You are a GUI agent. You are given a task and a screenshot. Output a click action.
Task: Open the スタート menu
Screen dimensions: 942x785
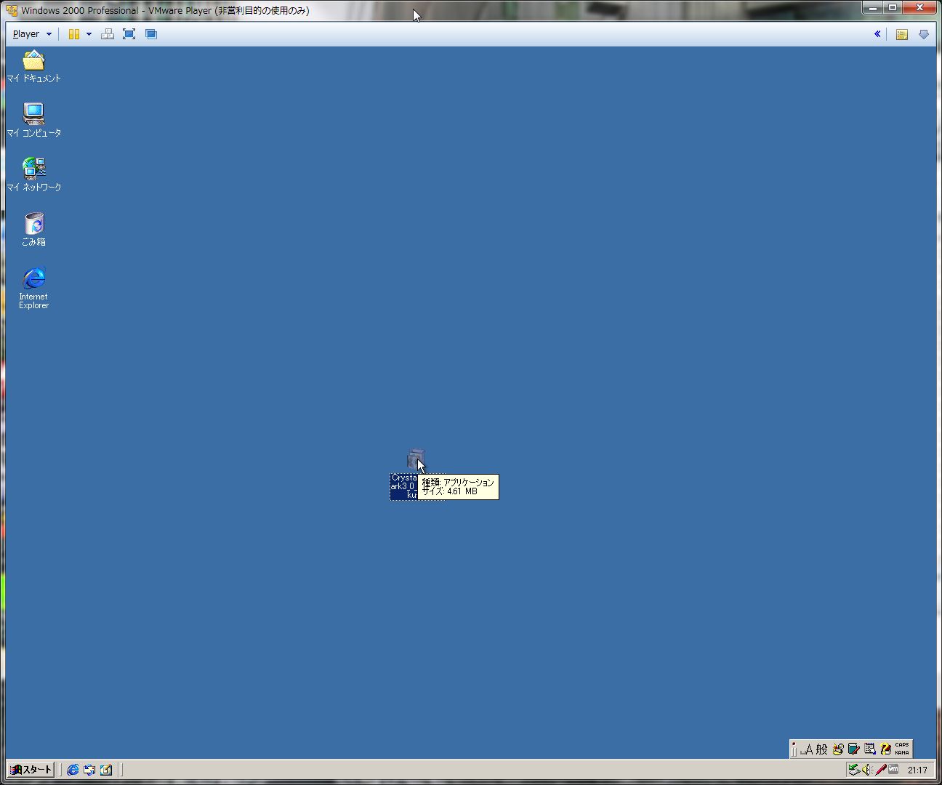point(31,770)
